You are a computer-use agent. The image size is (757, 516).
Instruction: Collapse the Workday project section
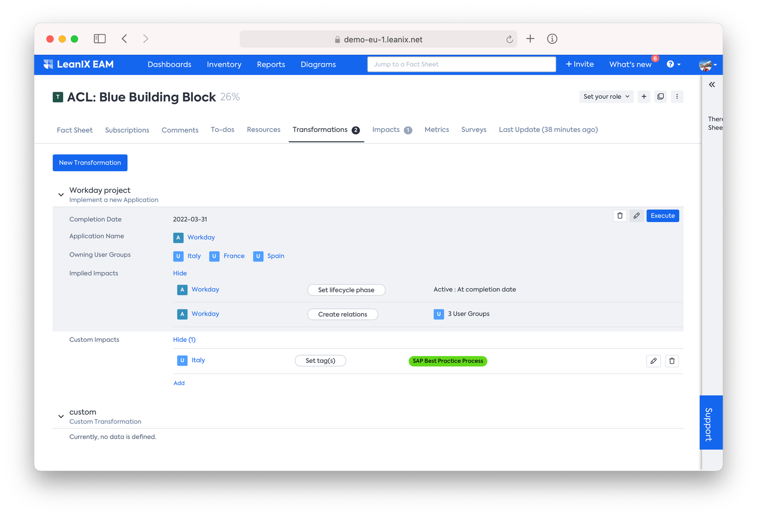click(x=61, y=195)
